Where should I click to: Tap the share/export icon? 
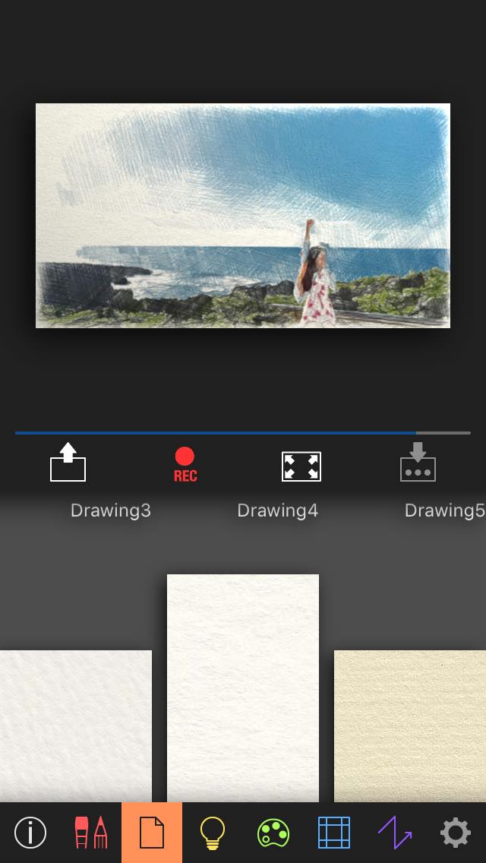pos(68,462)
